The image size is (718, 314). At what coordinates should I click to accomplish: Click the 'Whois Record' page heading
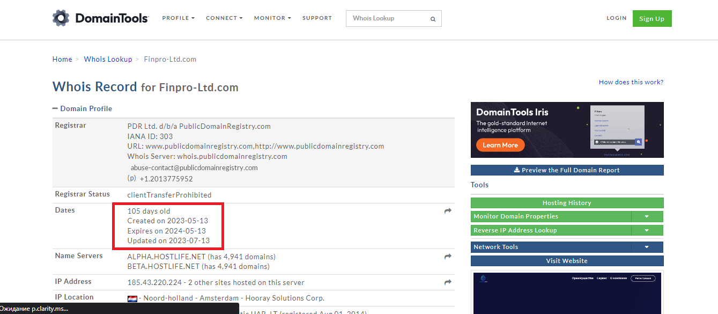[95, 86]
